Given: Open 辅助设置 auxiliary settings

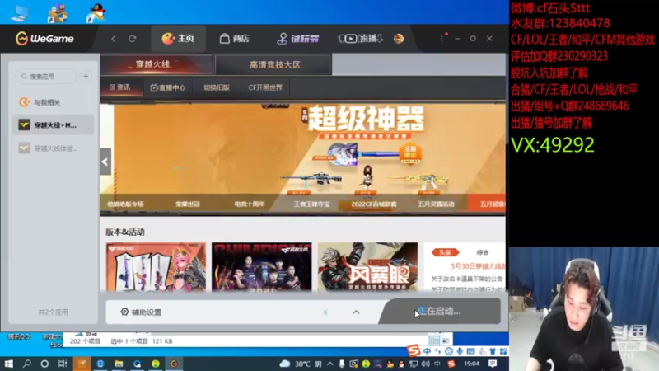Looking at the screenshot, I should pyautogui.click(x=142, y=312).
